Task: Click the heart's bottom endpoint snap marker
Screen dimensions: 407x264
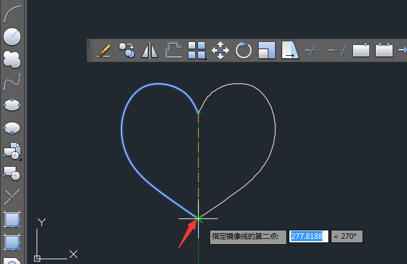Action: click(198, 218)
